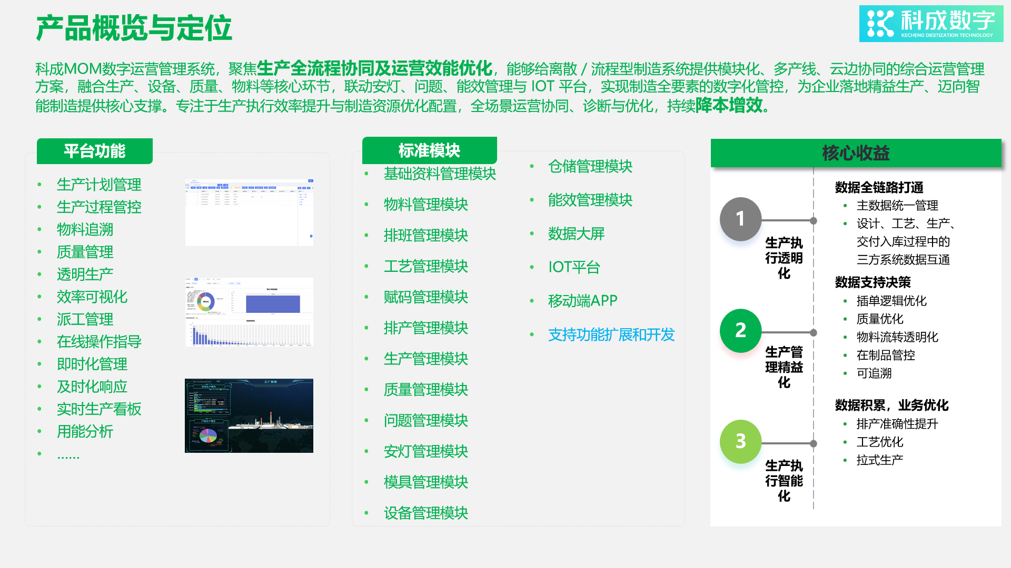Click the 移动端APP module entry
Image resolution: width=1011 pixels, height=568 pixels.
pos(582,301)
